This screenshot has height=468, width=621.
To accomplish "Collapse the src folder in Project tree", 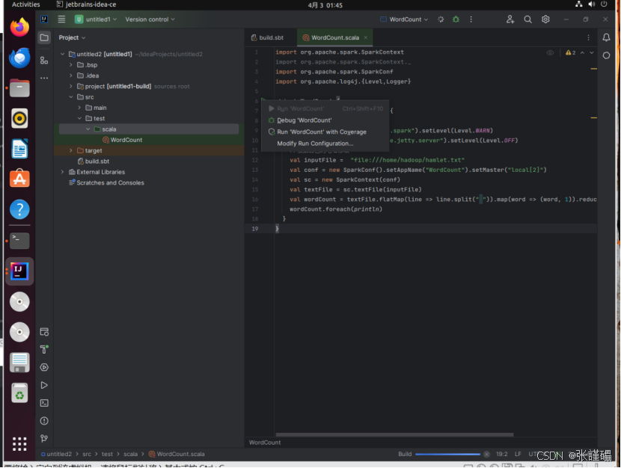I will click(x=71, y=96).
